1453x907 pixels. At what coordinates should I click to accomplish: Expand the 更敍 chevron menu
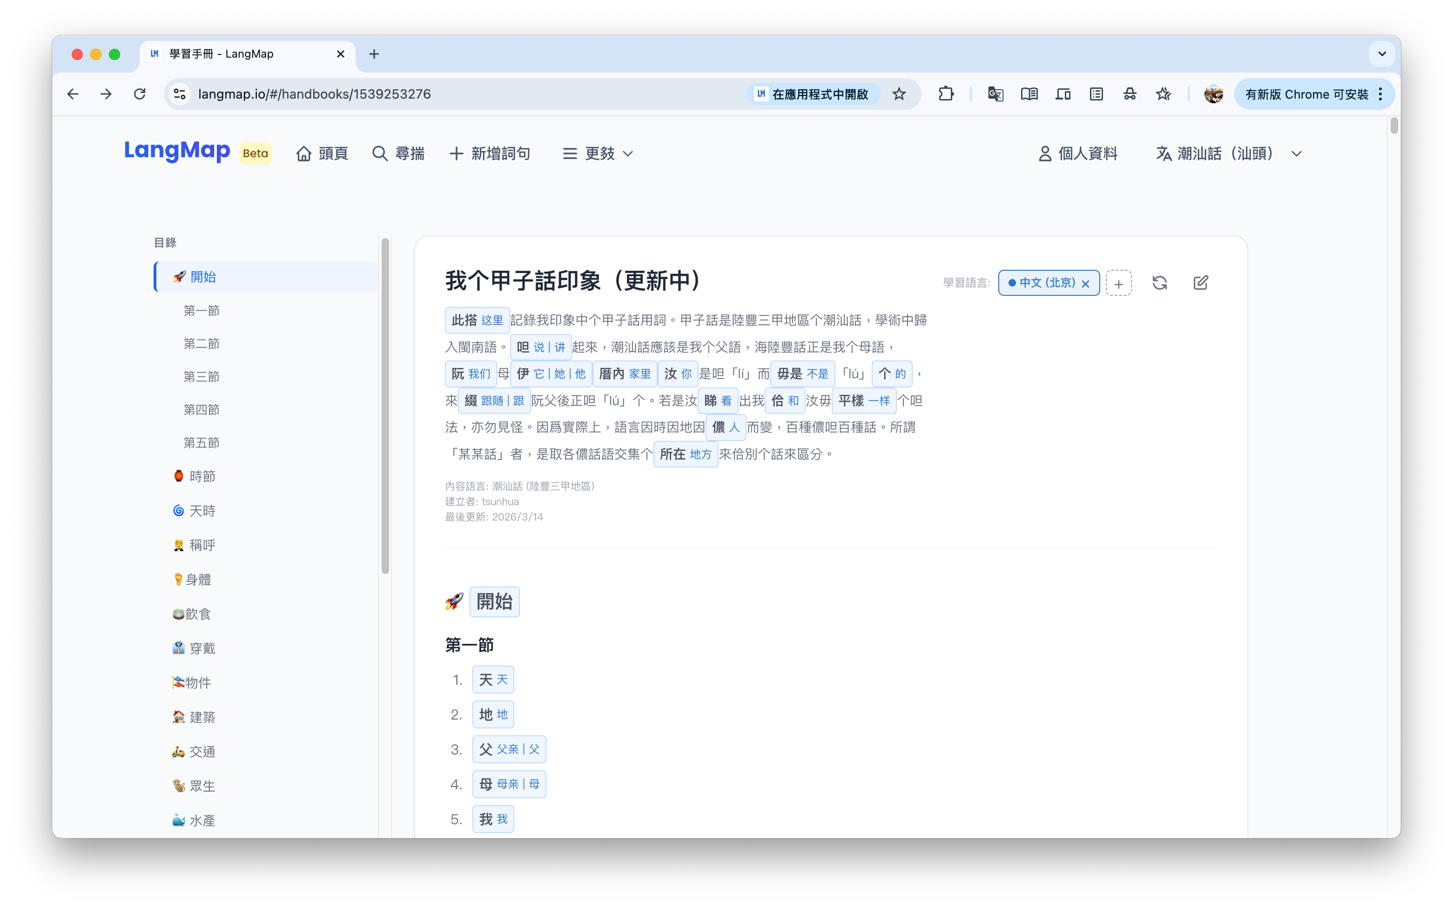pyautogui.click(x=628, y=153)
